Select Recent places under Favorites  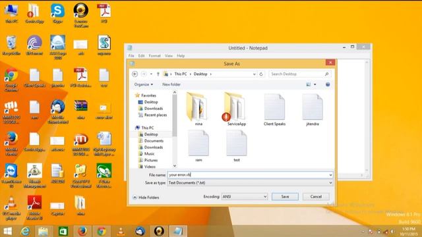(152, 115)
